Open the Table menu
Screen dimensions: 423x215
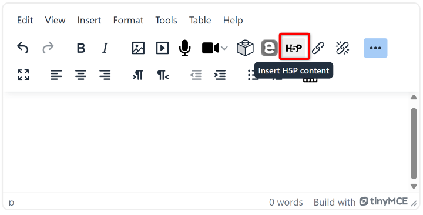(200, 20)
